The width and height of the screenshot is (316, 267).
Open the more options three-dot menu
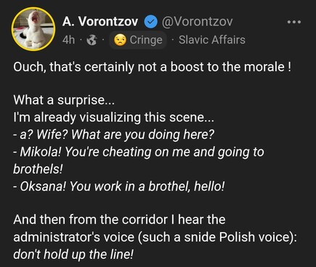coord(294,22)
